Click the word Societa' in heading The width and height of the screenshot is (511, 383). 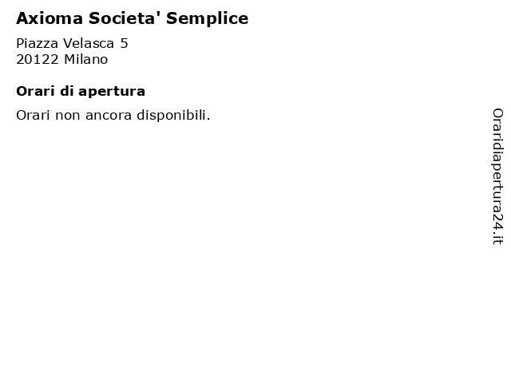point(125,18)
